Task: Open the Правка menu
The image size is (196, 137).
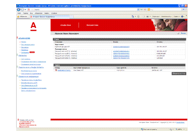Action: (26, 13)
